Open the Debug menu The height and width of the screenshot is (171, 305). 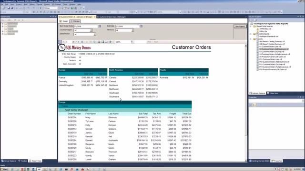click(x=32, y=4)
